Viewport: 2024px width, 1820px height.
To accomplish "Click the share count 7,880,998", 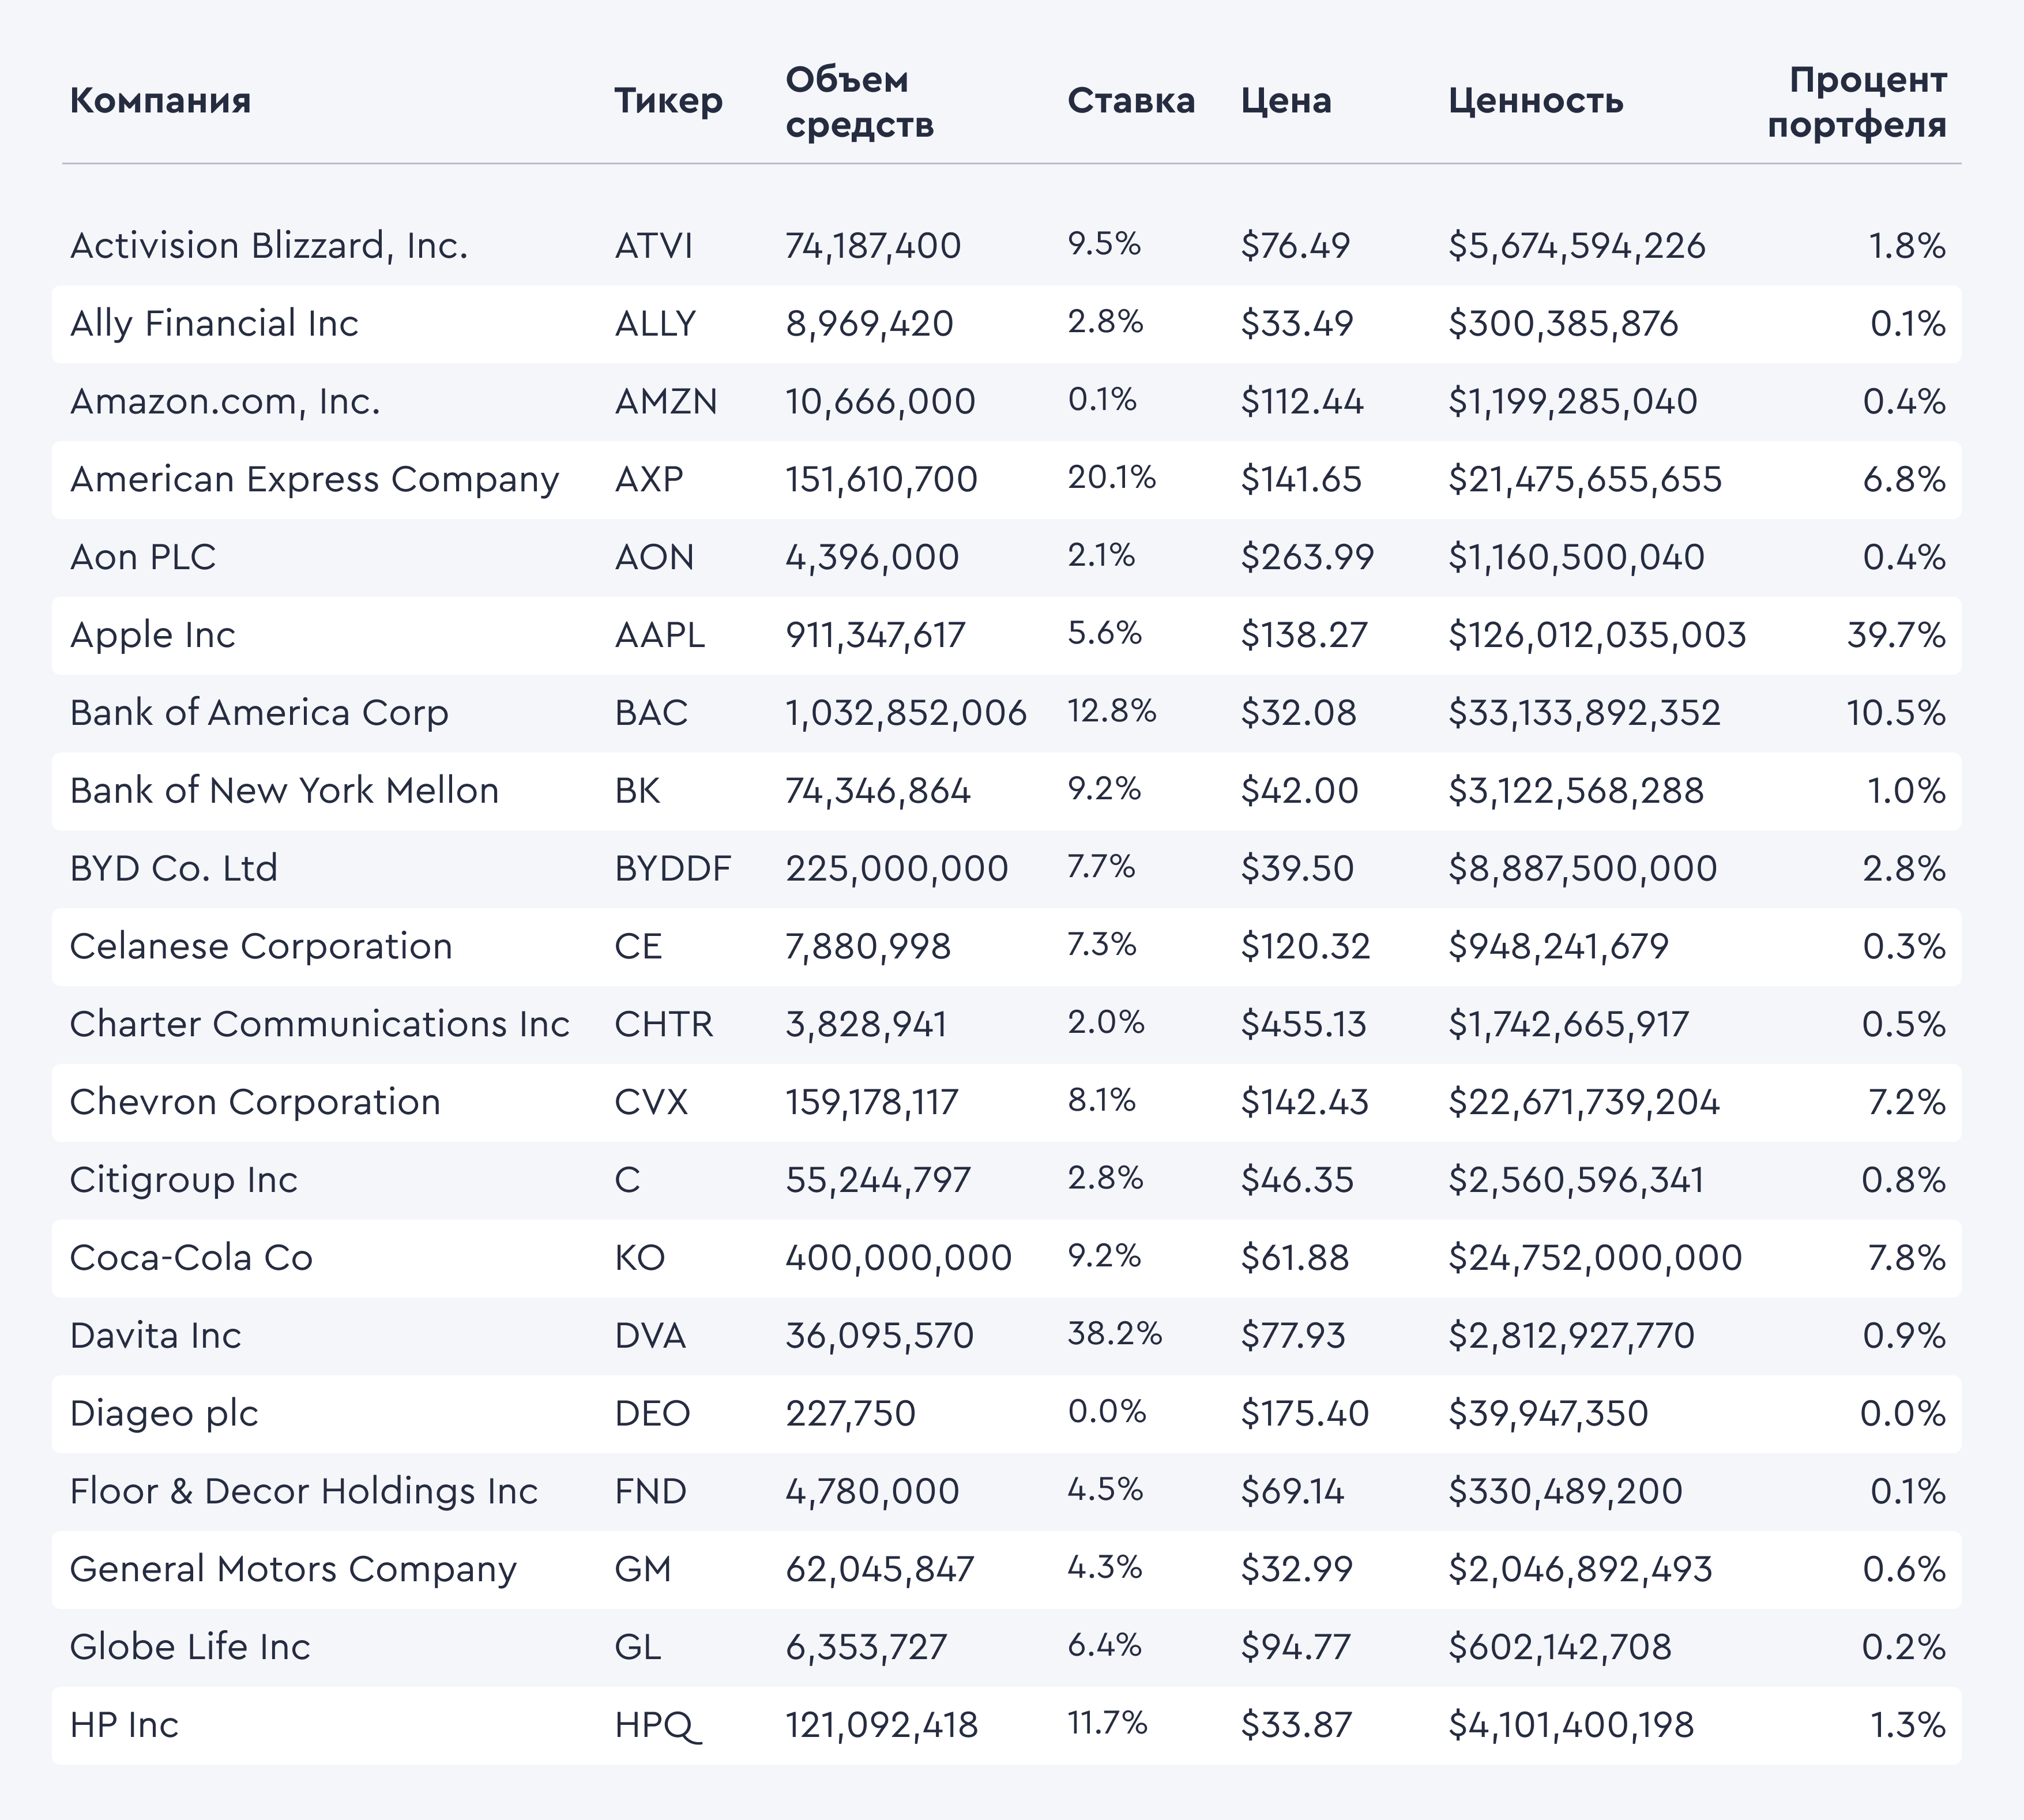I will click(x=867, y=947).
